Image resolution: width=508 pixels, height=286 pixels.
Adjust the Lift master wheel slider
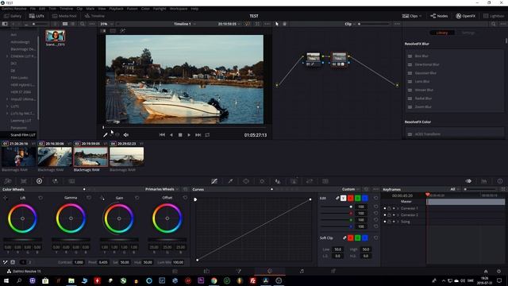pyautogui.click(x=22, y=240)
